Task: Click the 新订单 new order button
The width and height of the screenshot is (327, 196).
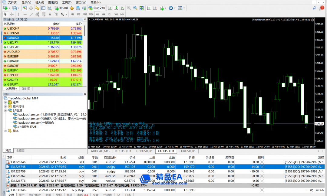Action: (61, 8)
